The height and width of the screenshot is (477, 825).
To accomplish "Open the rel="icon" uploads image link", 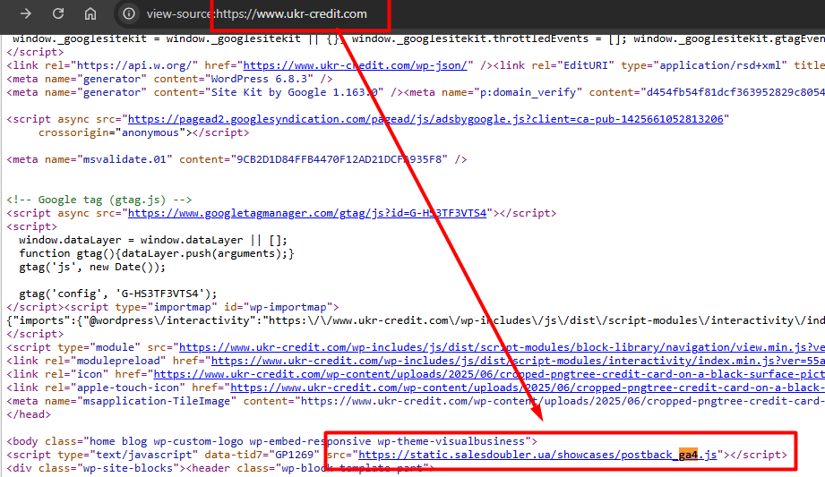I will click(489, 374).
